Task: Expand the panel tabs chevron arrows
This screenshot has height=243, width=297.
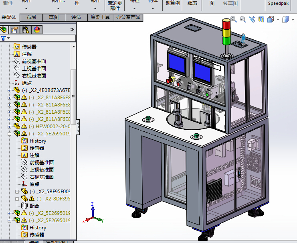Action: [72, 29]
